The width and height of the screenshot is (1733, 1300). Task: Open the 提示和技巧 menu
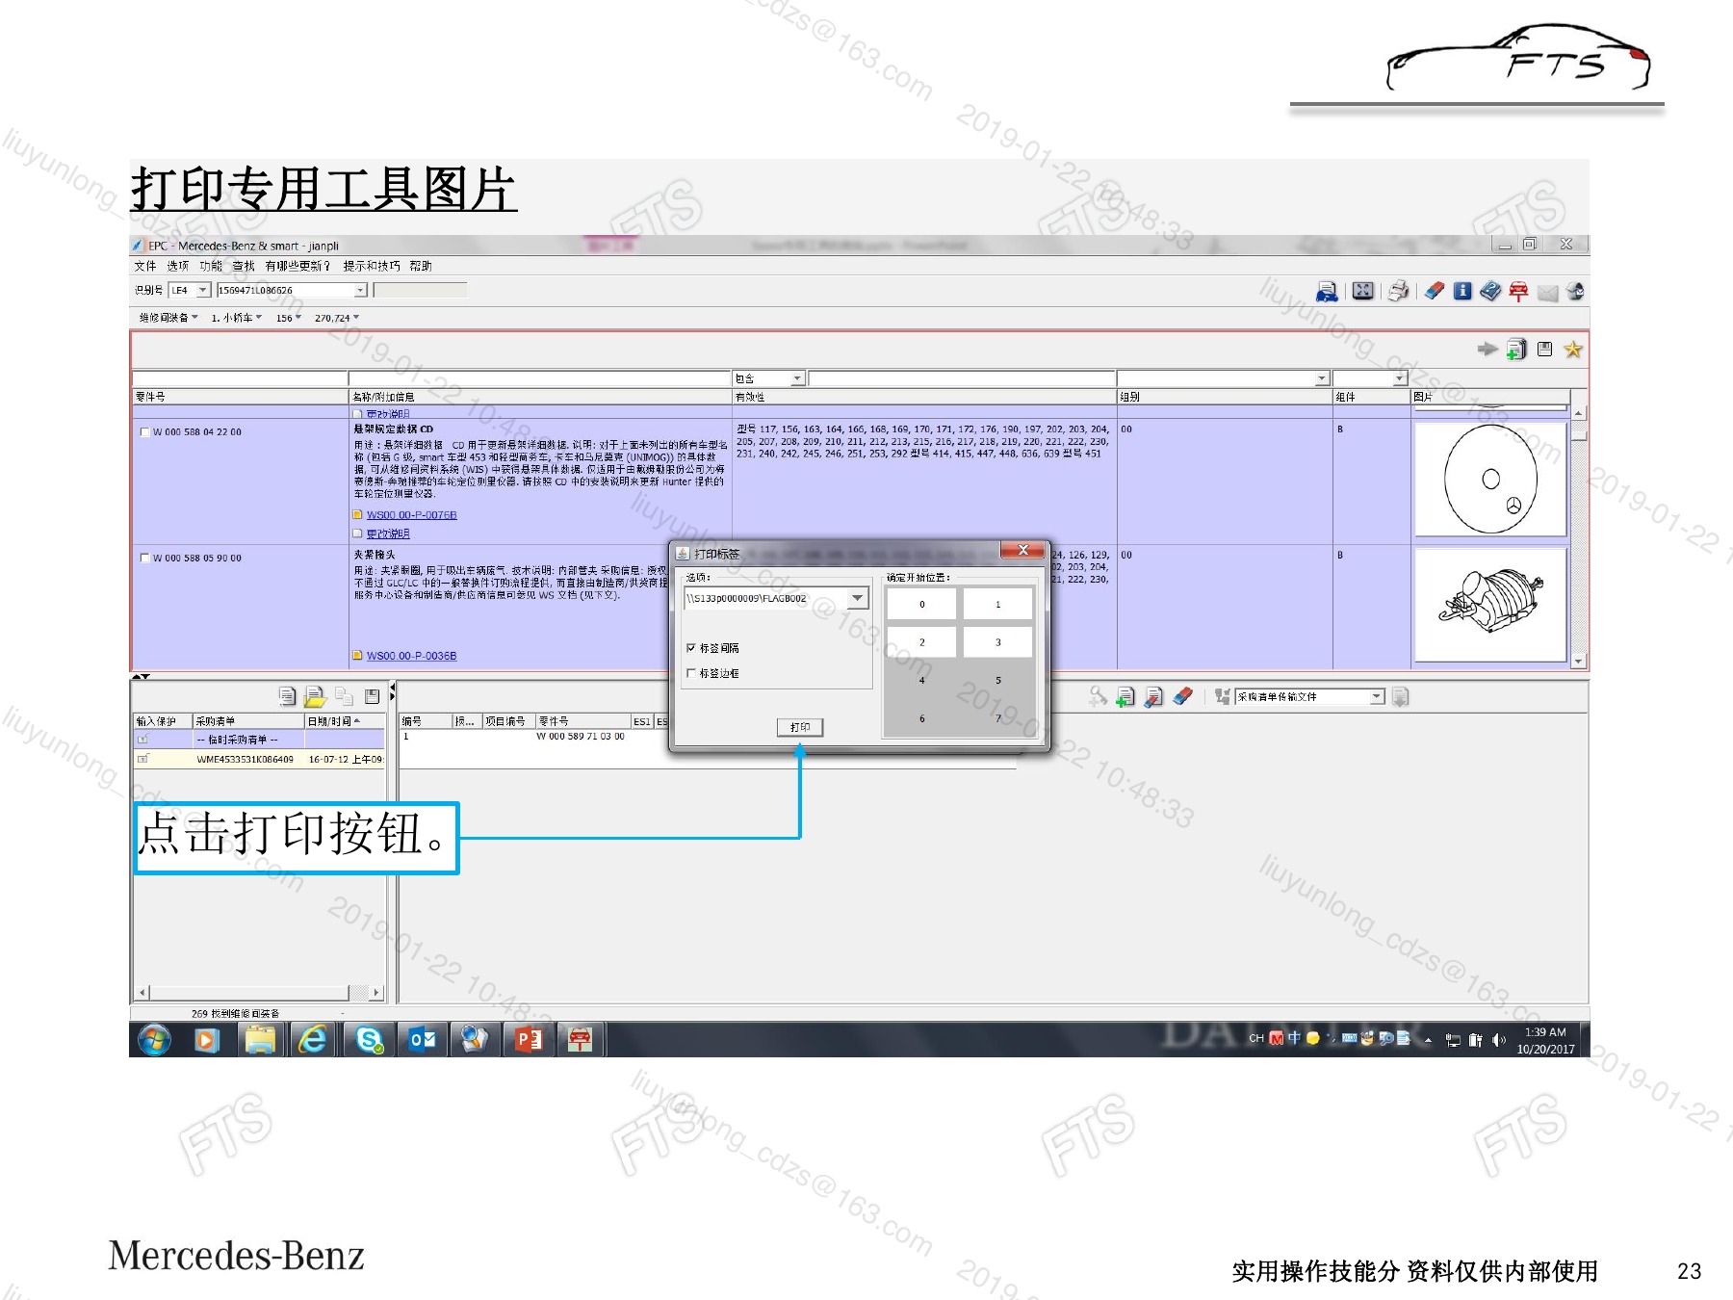(372, 266)
